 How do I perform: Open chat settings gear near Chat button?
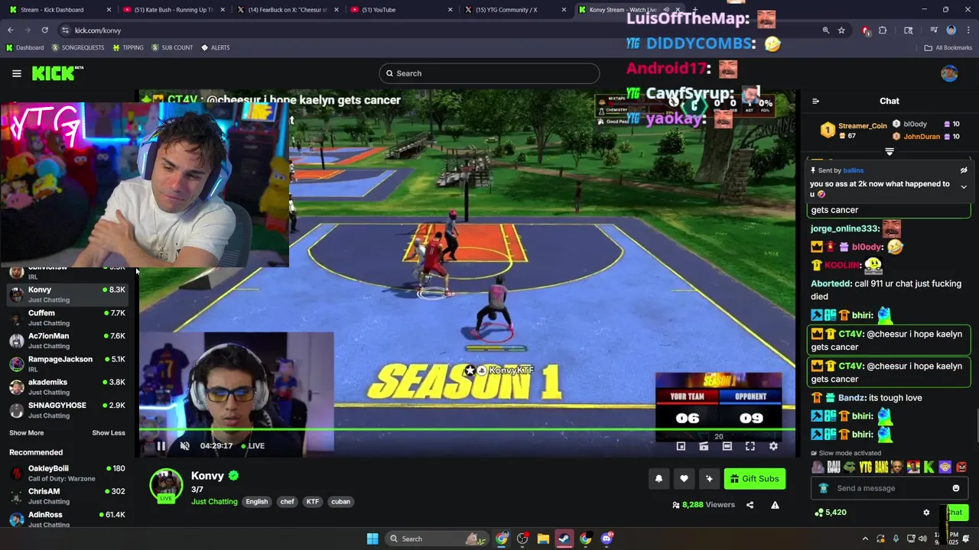pyautogui.click(x=926, y=513)
